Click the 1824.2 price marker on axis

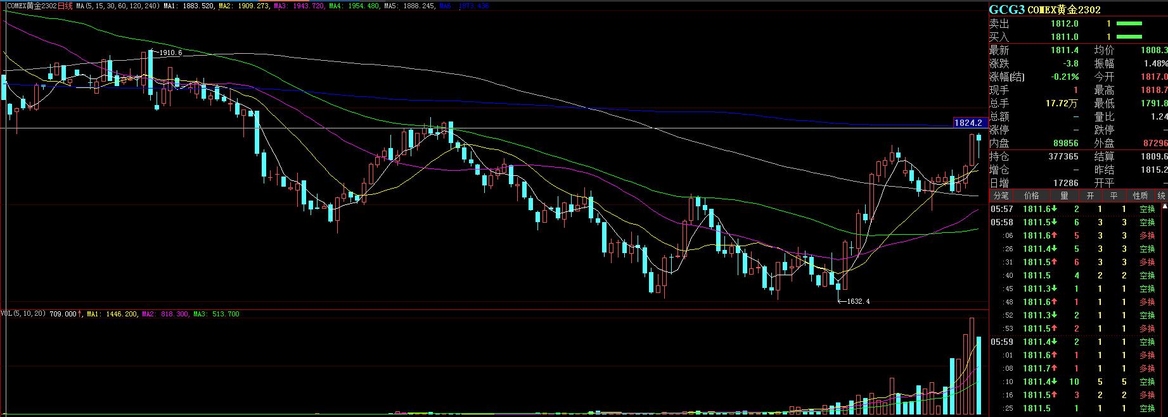point(968,123)
